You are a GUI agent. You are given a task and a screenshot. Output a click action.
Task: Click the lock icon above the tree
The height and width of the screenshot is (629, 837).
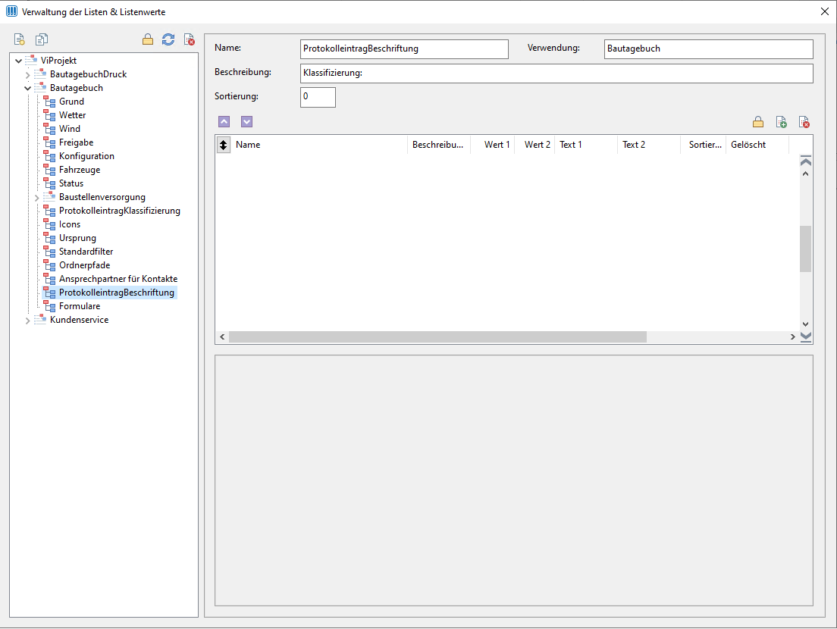pos(148,39)
